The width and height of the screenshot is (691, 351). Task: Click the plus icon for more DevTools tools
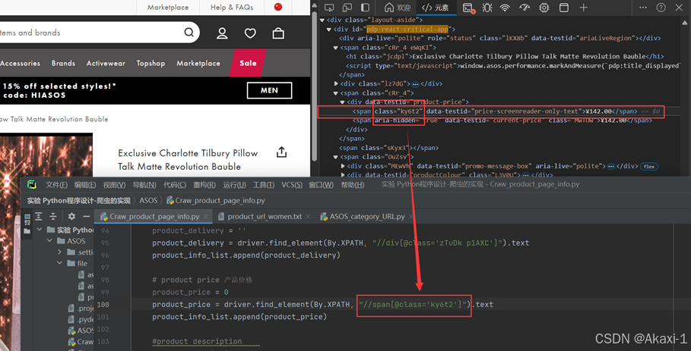coord(584,8)
